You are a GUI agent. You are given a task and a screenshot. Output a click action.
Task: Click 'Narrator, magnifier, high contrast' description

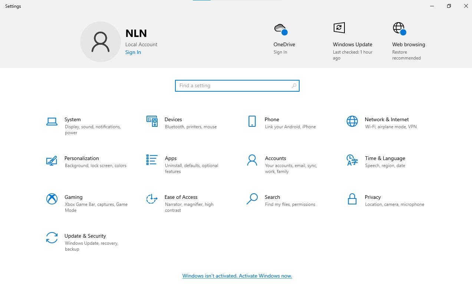pyautogui.click(x=189, y=207)
